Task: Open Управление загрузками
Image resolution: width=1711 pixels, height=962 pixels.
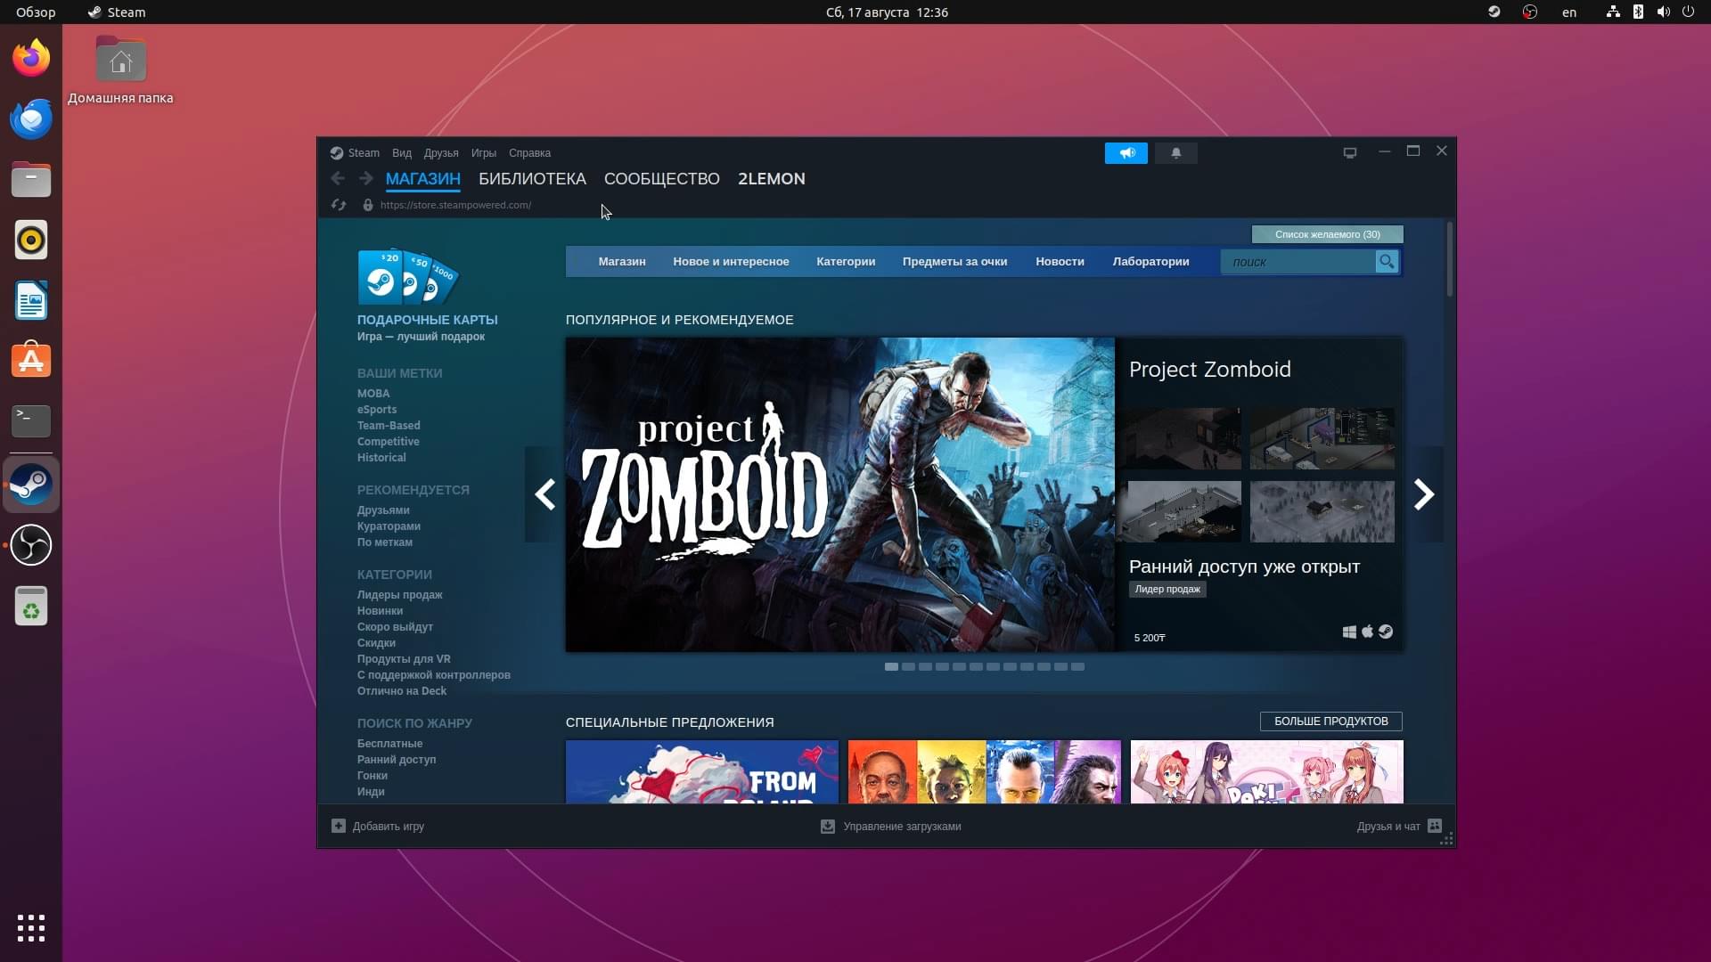Action: pyautogui.click(x=902, y=827)
